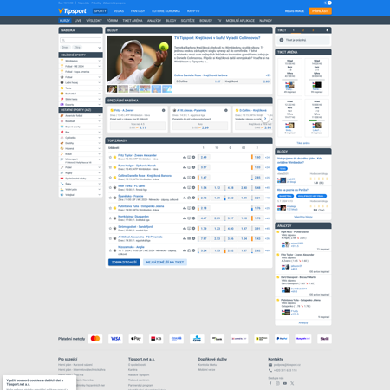This screenshot has height=390, width=390.
Task: Select the second blog photo thumbnail
Action: click(x=123, y=88)
